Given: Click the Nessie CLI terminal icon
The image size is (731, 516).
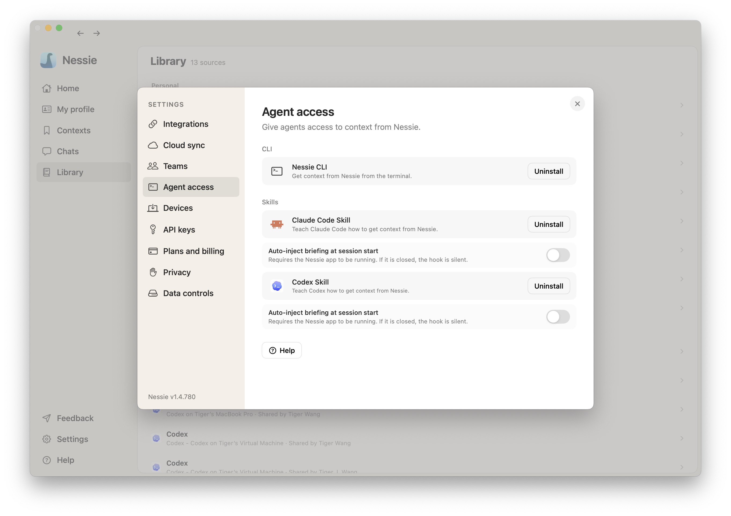Looking at the screenshot, I should [277, 171].
